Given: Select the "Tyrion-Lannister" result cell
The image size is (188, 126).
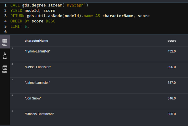Looking at the screenshot, I should 37,51.
